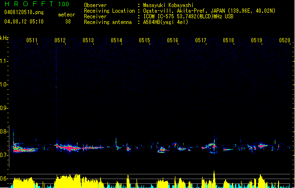Click the tallest yellow power peak near 0517
The image size is (295, 188).
click(214, 179)
